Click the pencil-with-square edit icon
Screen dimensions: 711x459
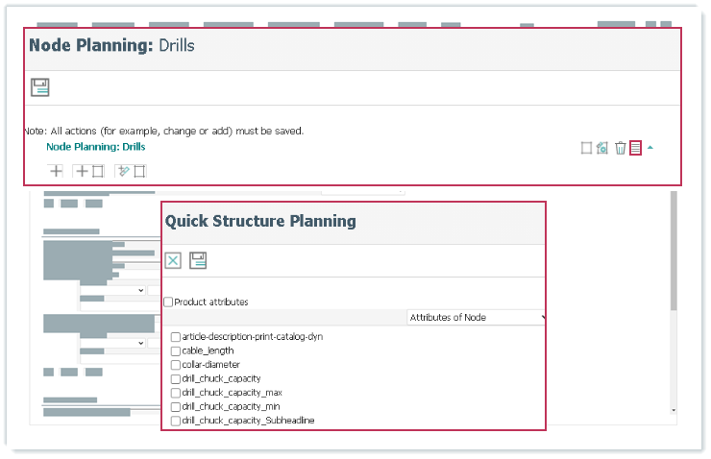[130, 171]
